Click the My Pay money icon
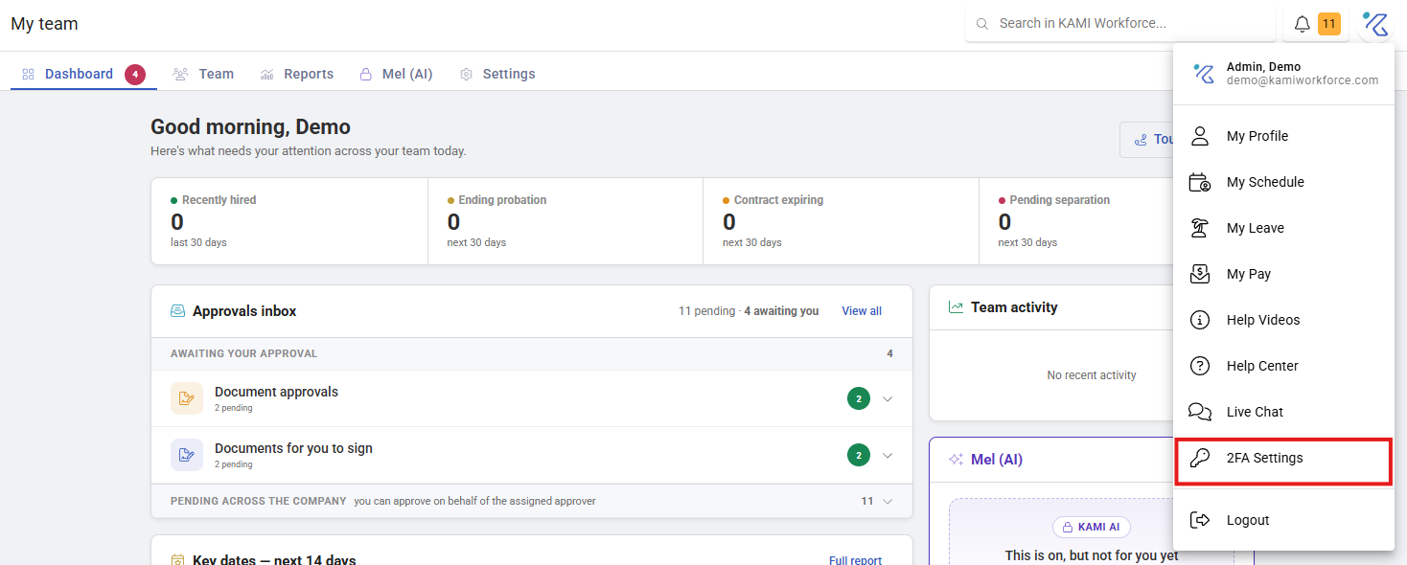 click(x=1200, y=274)
